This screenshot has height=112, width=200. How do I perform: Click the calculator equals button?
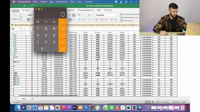pyautogui.click(x=62, y=49)
